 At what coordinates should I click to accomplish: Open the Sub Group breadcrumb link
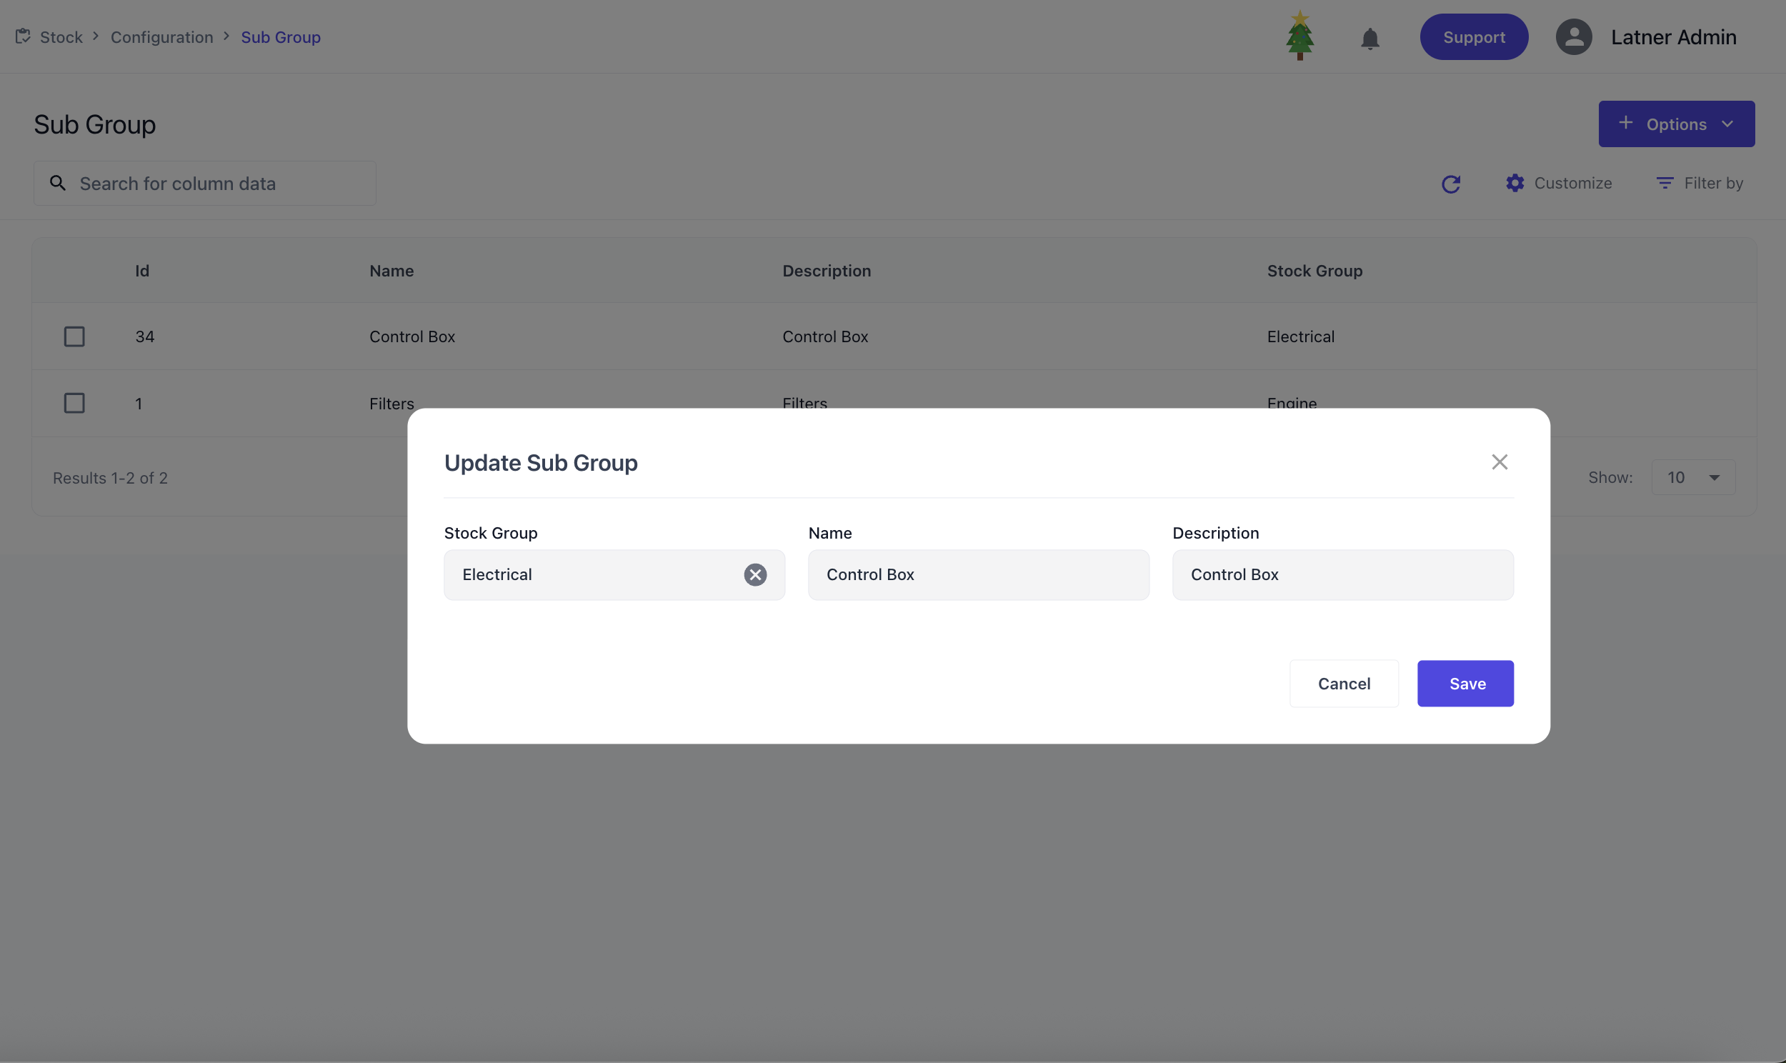point(280,37)
